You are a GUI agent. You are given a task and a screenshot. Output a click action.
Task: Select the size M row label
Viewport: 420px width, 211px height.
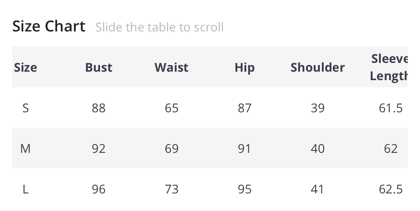point(25,148)
